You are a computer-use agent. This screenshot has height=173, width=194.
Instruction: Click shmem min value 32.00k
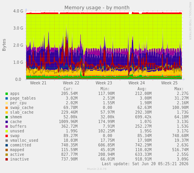click(107, 117)
